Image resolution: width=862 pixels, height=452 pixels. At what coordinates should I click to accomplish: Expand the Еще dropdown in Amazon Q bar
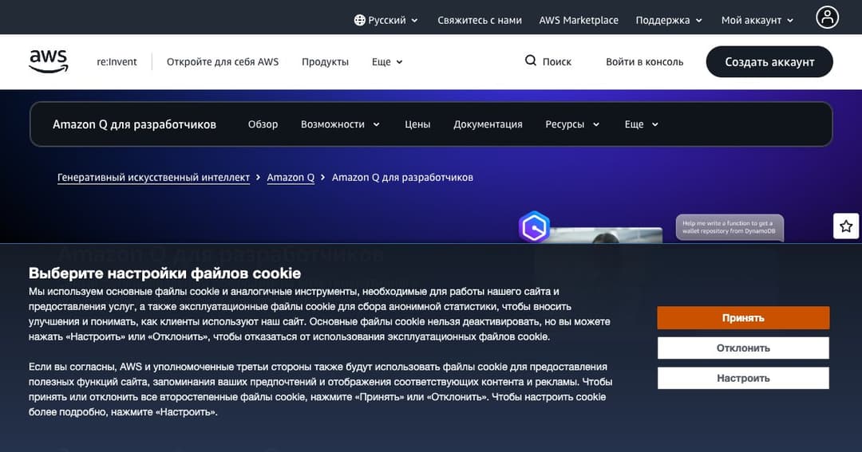(641, 124)
